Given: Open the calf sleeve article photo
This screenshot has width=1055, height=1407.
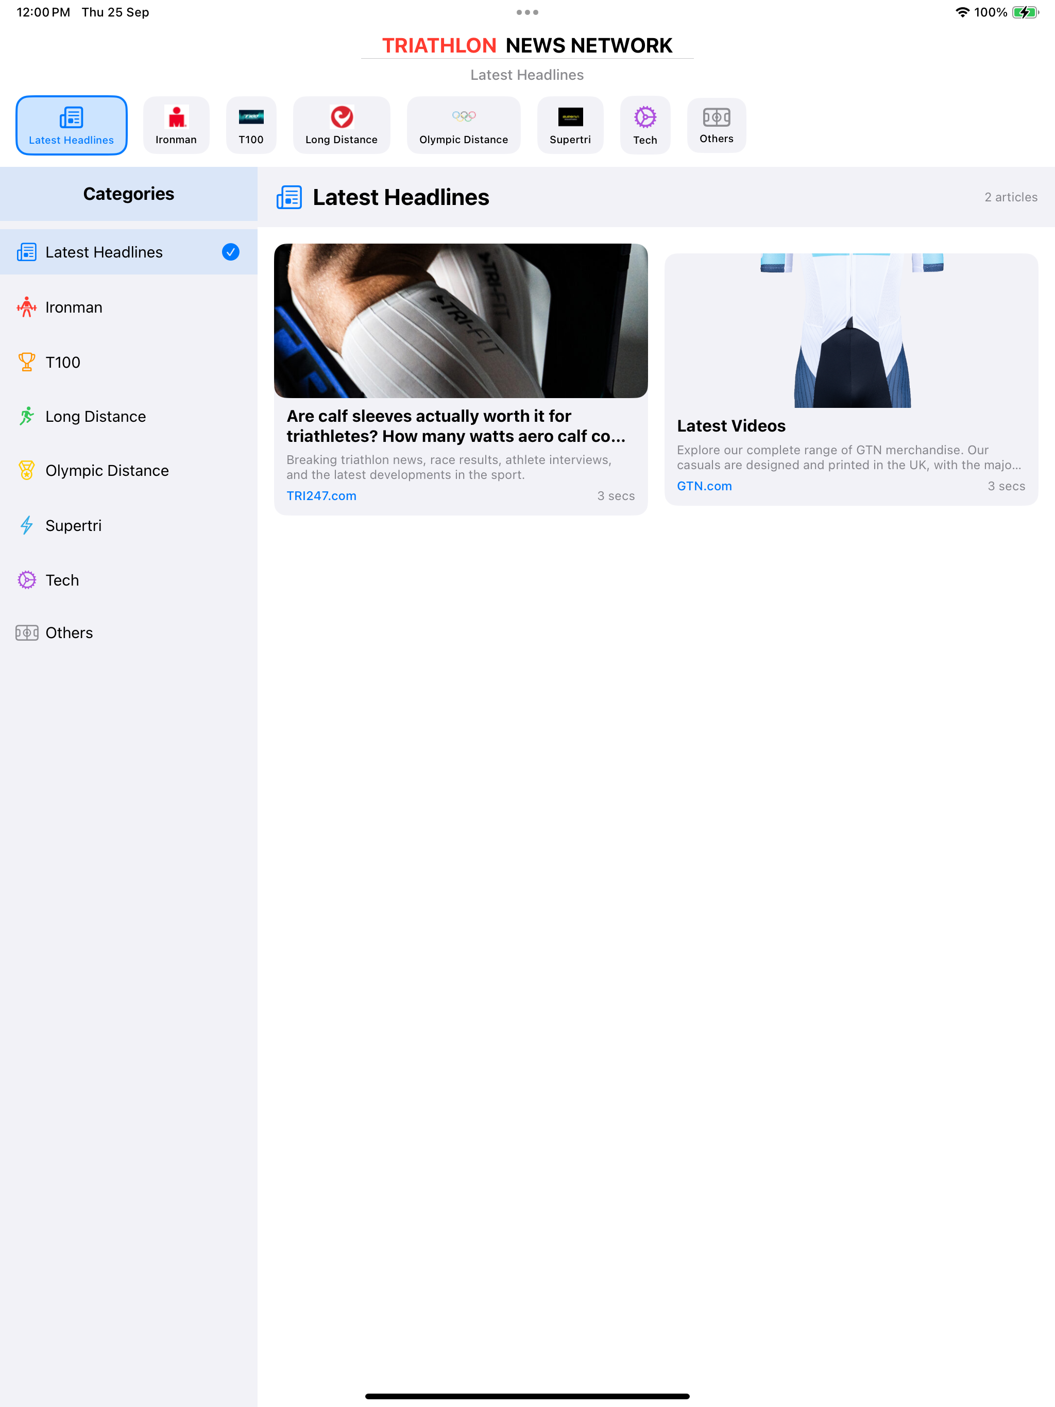Looking at the screenshot, I should tap(461, 321).
